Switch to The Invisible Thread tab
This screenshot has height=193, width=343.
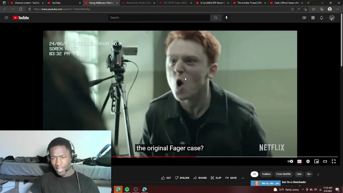click(x=249, y=3)
